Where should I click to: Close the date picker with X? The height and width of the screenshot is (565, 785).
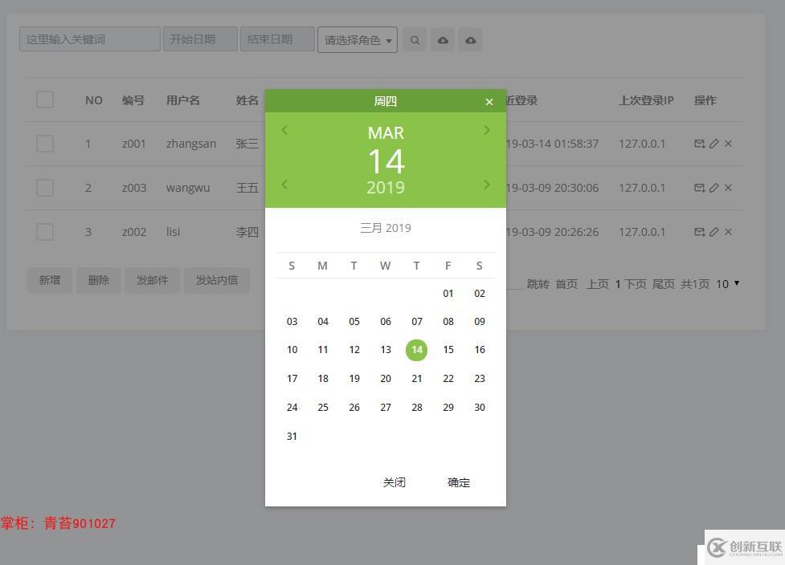click(x=489, y=102)
